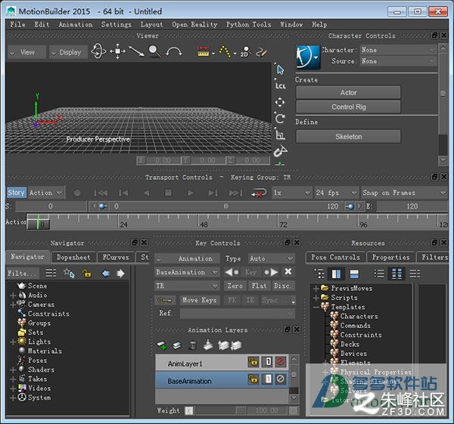Click the start frame S field
The height and width of the screenshot is (424, 454).
point(51,206)
